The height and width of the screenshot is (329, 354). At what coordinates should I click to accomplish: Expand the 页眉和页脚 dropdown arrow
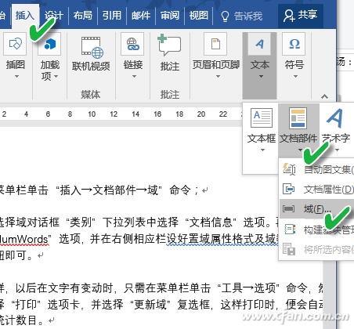pos(218,76)
